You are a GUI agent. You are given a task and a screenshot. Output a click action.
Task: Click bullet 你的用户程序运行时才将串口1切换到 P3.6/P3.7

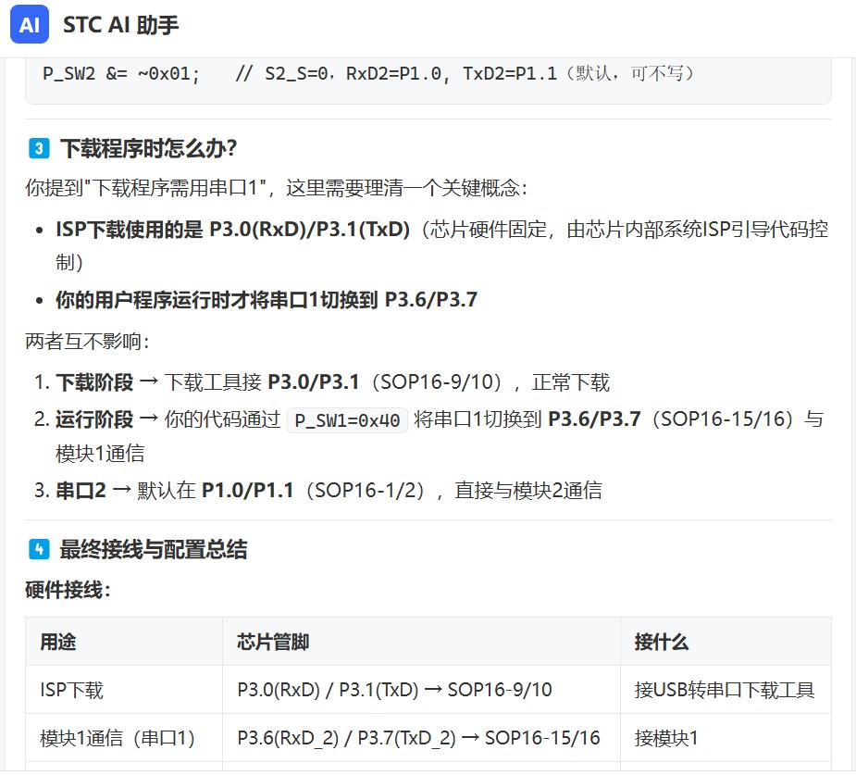coord(267,300)
